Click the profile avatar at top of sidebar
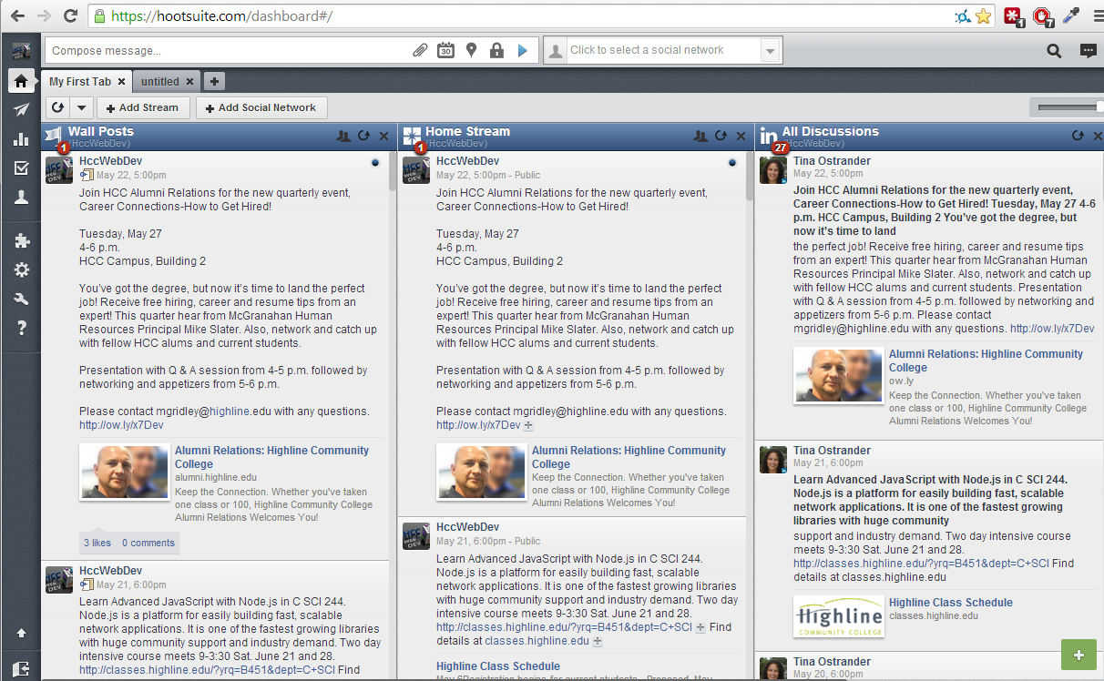 [21, 50]
